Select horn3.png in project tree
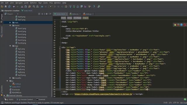Viewport: 187px width, 105px height. click(x=22, y=34)
